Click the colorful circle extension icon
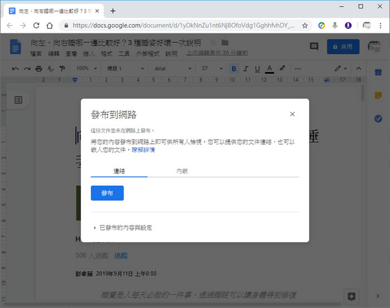The width and height of the screenshot is (390, 308). (x=321, y=26)
